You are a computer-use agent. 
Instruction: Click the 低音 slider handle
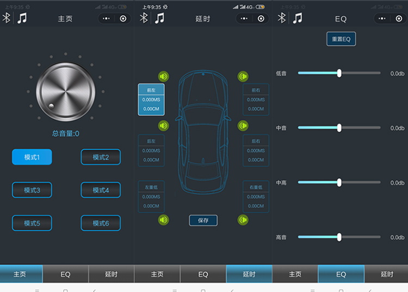[x=339, y=73]
